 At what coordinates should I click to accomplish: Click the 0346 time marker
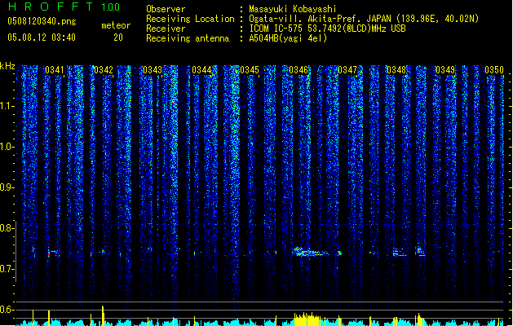coord(299,70)
